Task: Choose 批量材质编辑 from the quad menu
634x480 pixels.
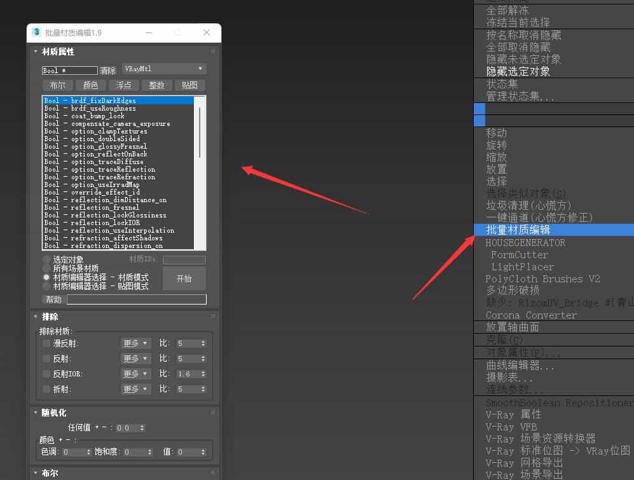Action: (x=518, y=230)
